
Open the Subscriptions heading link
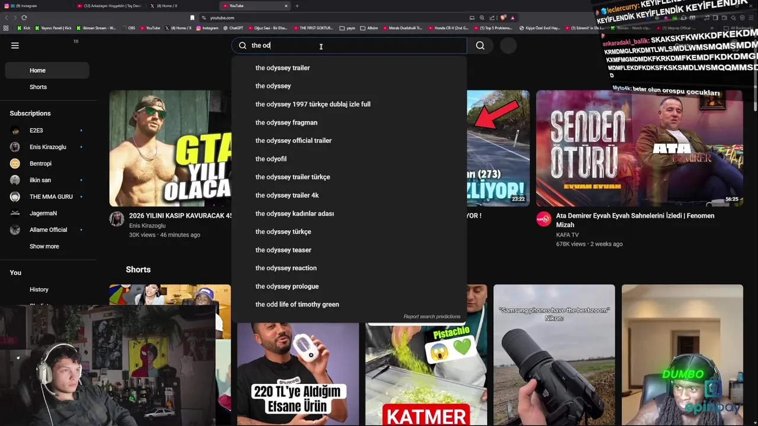(30, 114)
